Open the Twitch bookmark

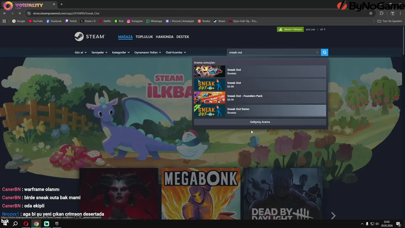point(71,21)
